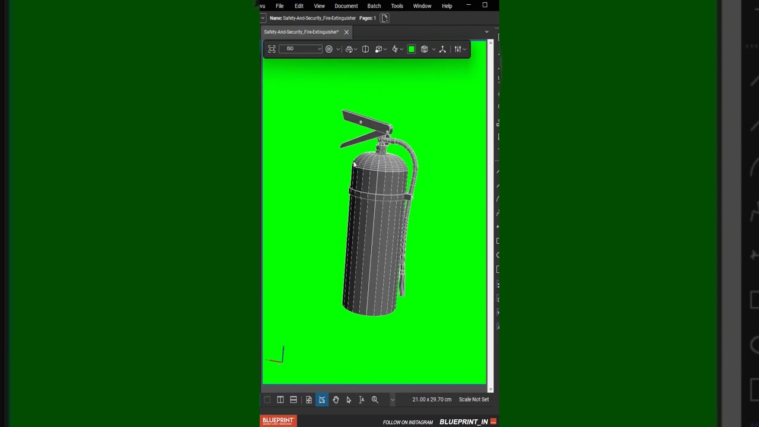Viewport: 759px width, 427px height.
Task: Click the render mode wireframe cube icon
Action: pyautogui.click(x=425, y=49)
